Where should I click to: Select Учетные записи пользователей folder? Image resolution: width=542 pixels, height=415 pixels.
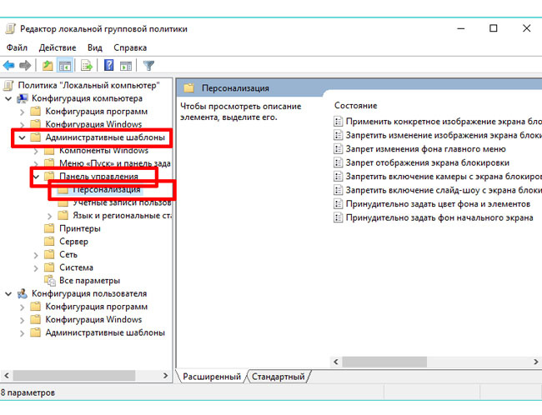122,202
